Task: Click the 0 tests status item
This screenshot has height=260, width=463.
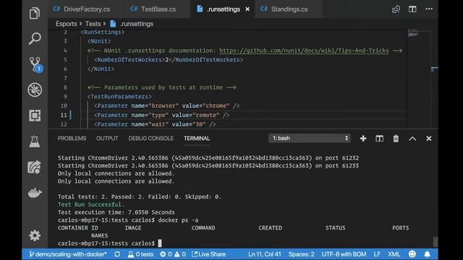Action: (141, 254)
